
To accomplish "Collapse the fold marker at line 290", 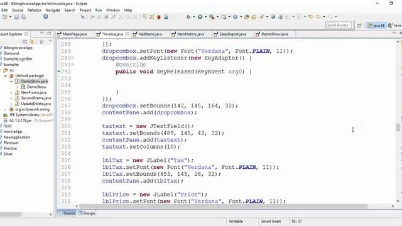I will (73, 58).
